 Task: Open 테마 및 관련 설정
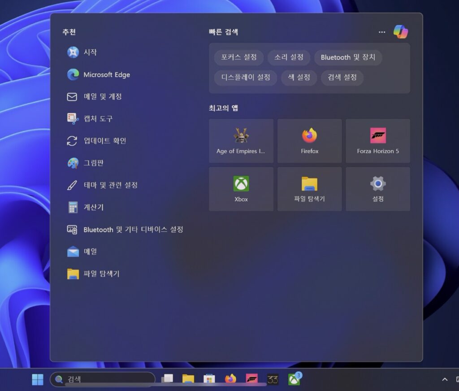coord(102,185)
